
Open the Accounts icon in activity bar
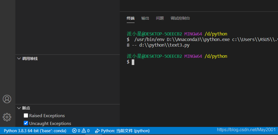7,99
